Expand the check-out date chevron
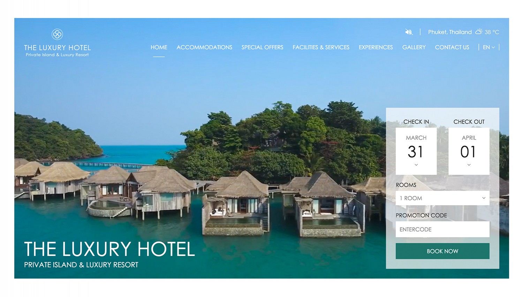The image size is (523, 297). point(469,165)
